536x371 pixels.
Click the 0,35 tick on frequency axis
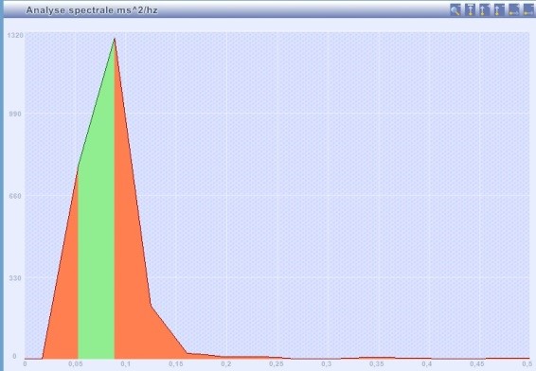[x=376, y=364]
